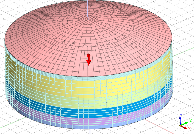This screenshot has width=194, height=134.
Task: Select the pink top surface of the tank
Action: coord(88,38)
